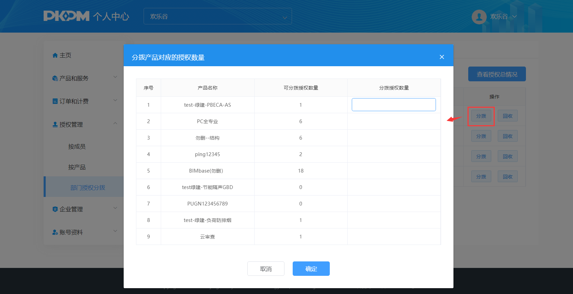
Task: Focus the 分拨授权数量 input for test-绿建-PBECA-AS
Action: point(394,105)
